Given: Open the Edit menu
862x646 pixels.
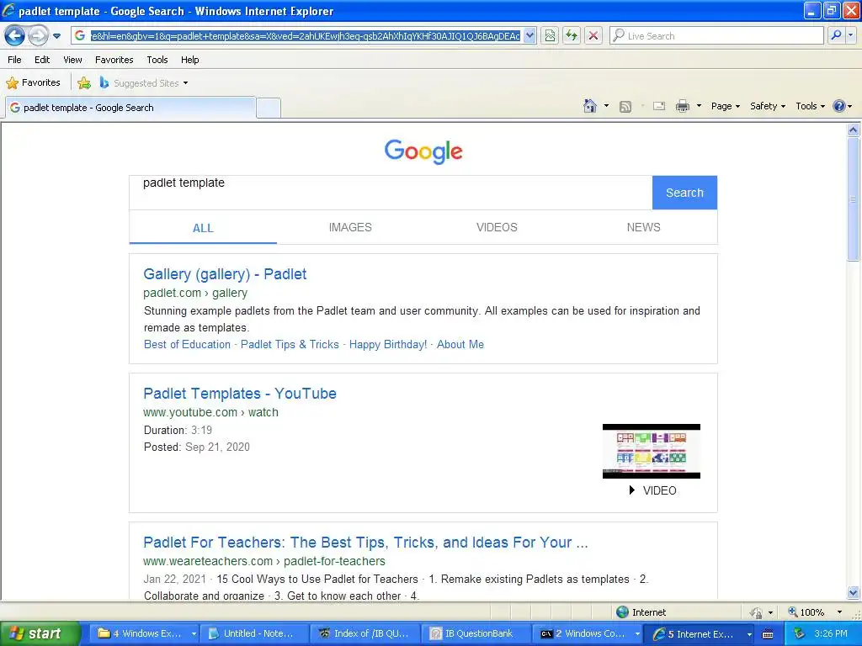Looking at the screenshot, I should [42, 60].
